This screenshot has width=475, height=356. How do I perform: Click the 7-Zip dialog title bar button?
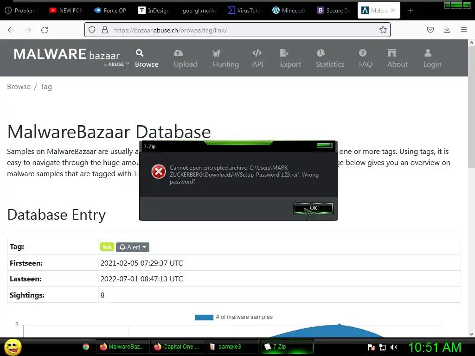coord(325,146)
